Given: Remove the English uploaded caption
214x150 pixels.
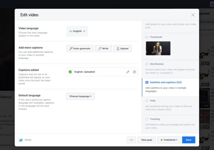Looking at the screenshot, I should point(134,72).
